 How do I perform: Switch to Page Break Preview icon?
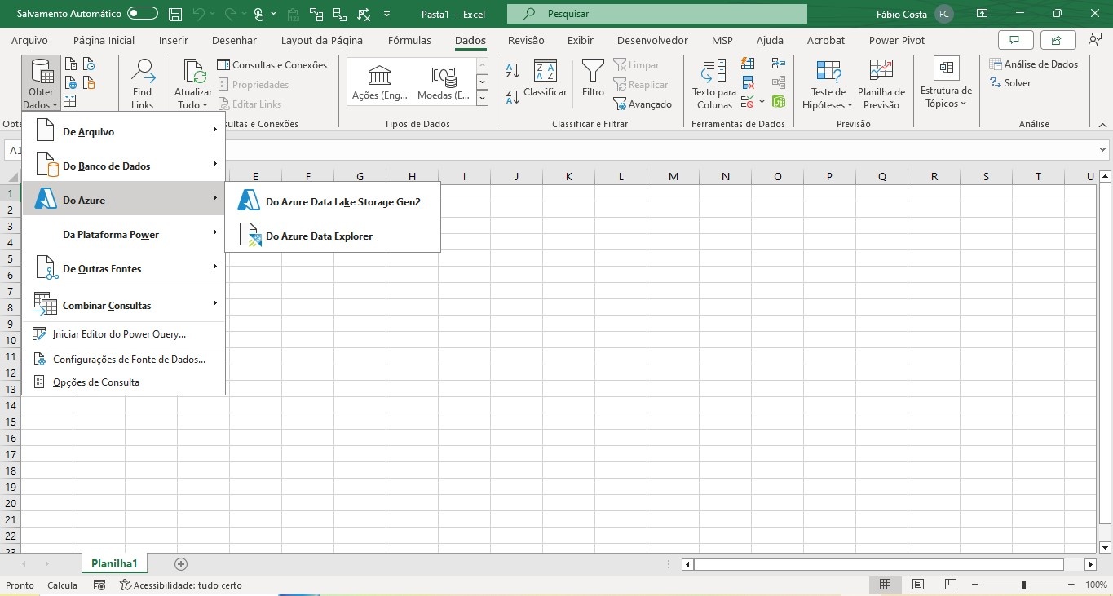[x=951, y=585]
